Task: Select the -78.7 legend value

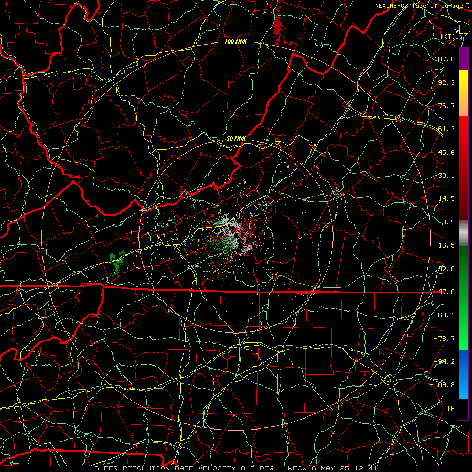Action: [444, 339]
